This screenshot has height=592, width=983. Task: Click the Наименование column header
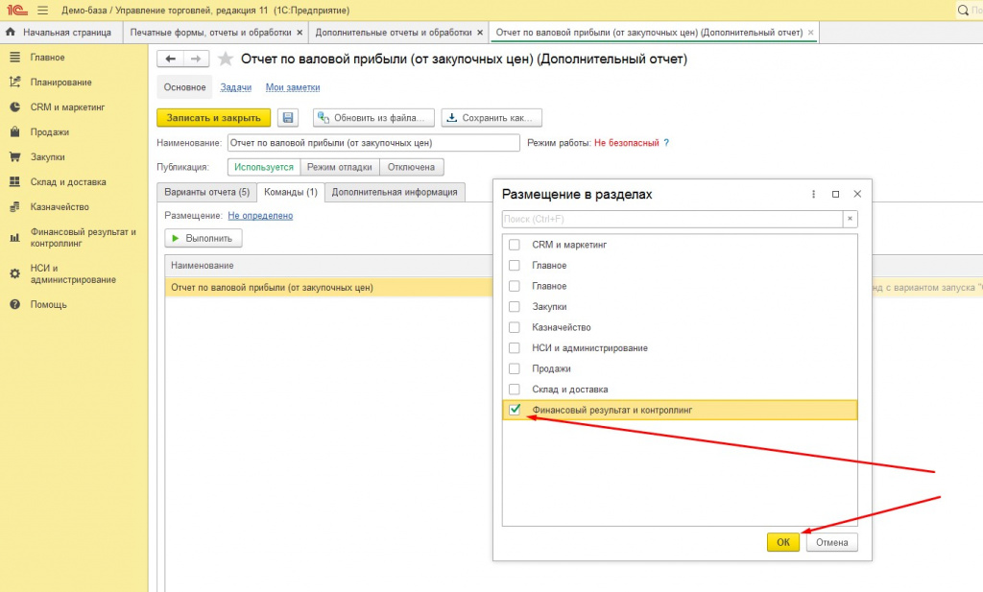[x=329, y=266]
